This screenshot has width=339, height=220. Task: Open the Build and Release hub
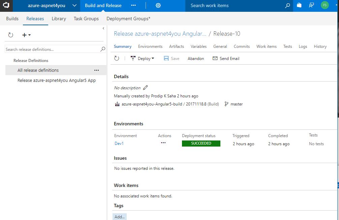click(x=103, y=5)
